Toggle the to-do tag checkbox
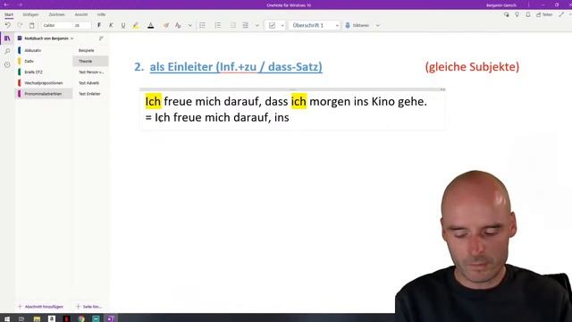 (x=272, y=25)
